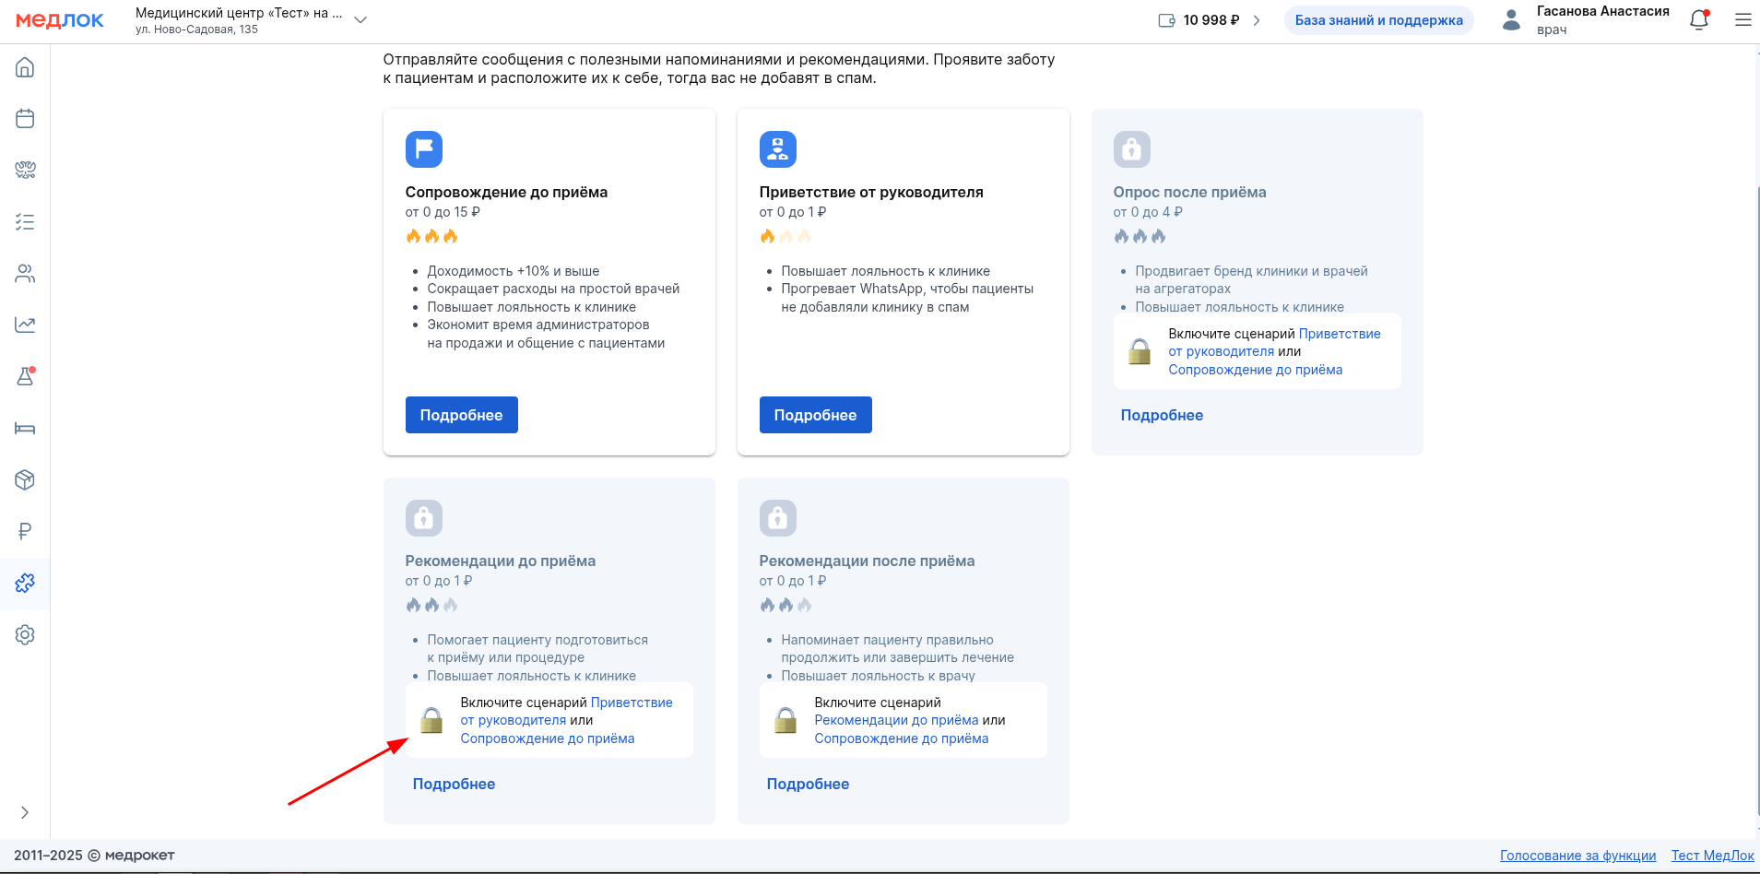This screenshot has height=874, width=1760.
Task: Click the МедЛок logo
Action: coord(60,20)
